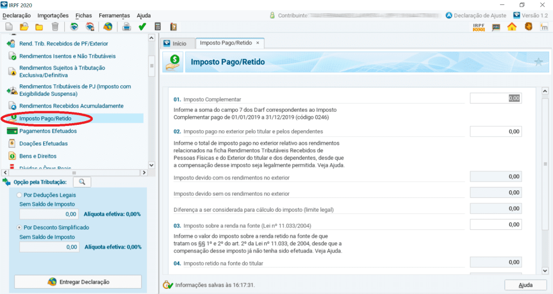This screenshot has height=294, width=553.
Task: Click the Deduções Legais saldo value box
Action: click(49, 214)
